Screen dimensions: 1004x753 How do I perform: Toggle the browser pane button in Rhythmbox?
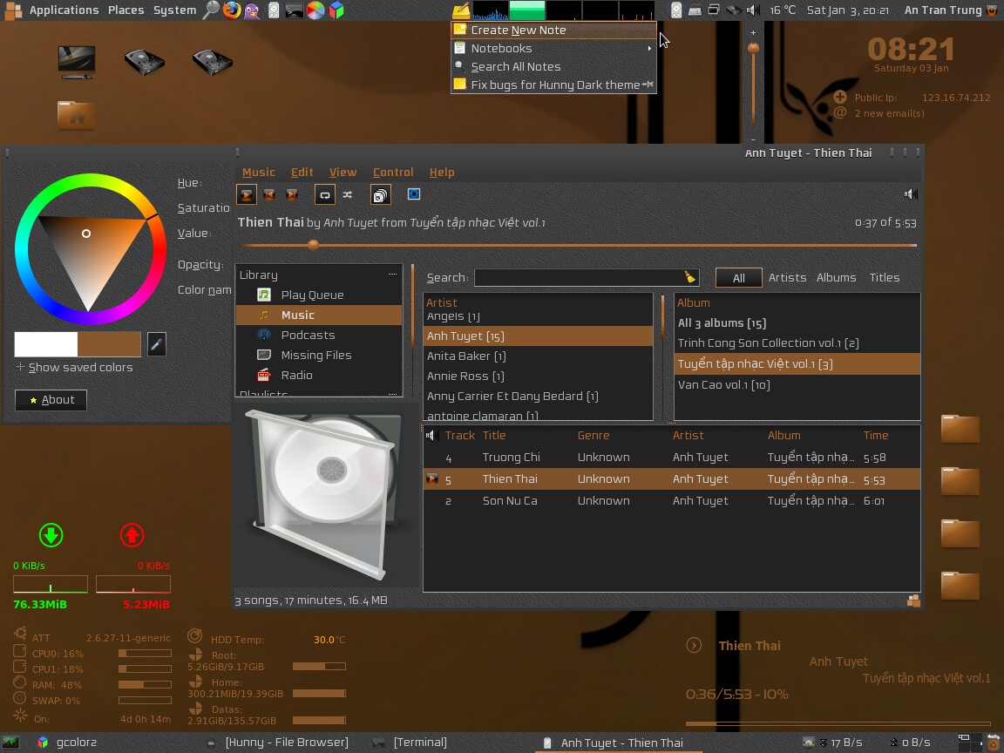click(380, 194)
